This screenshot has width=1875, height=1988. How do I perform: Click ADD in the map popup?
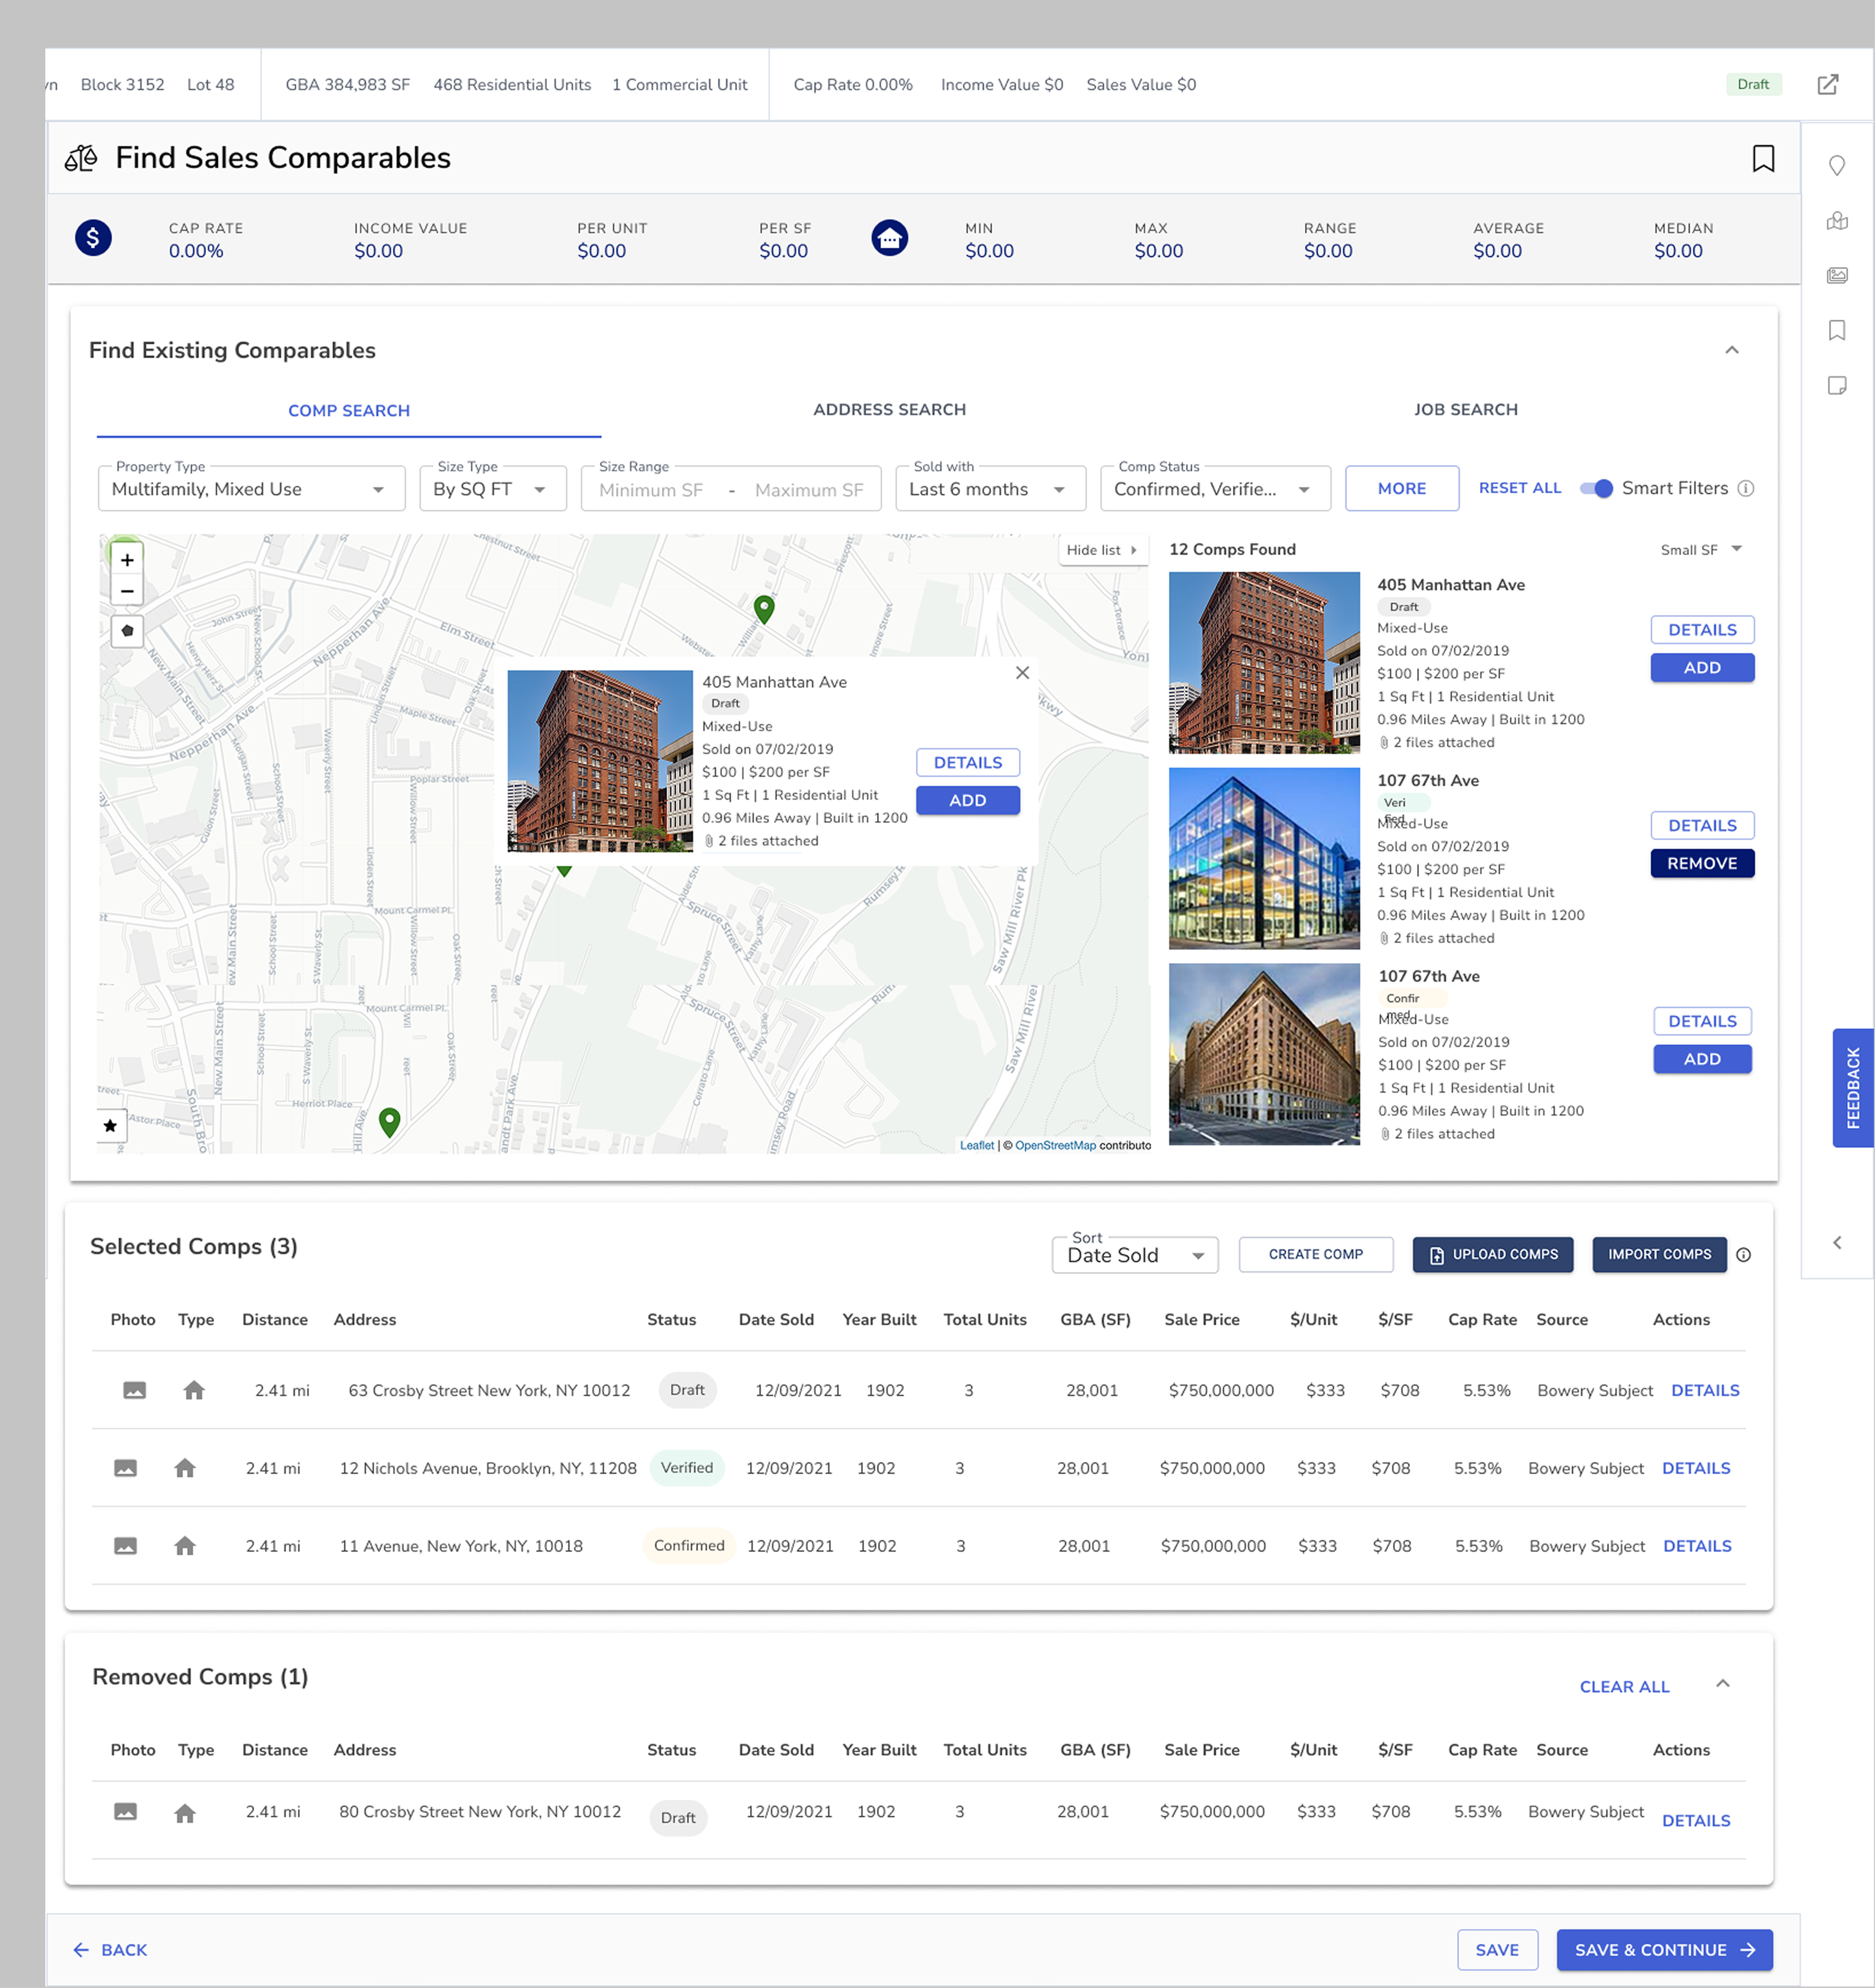967,801
